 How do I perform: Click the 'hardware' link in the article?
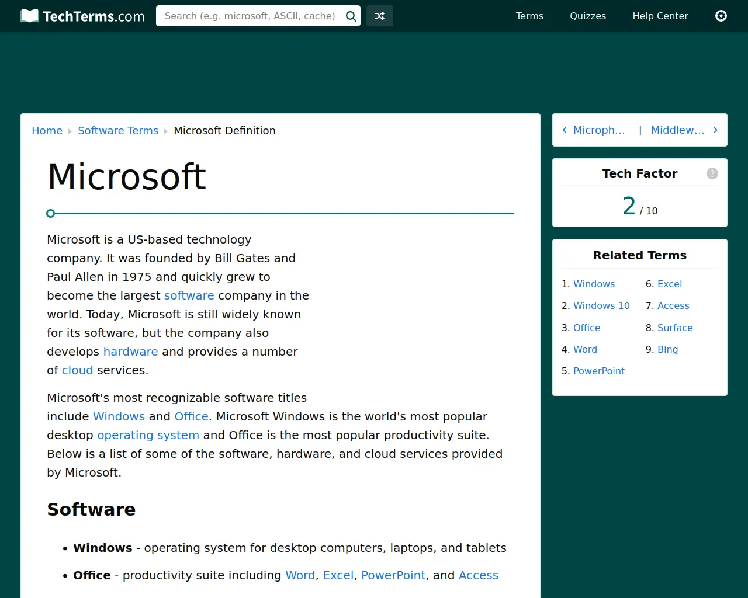pos(130,352)
